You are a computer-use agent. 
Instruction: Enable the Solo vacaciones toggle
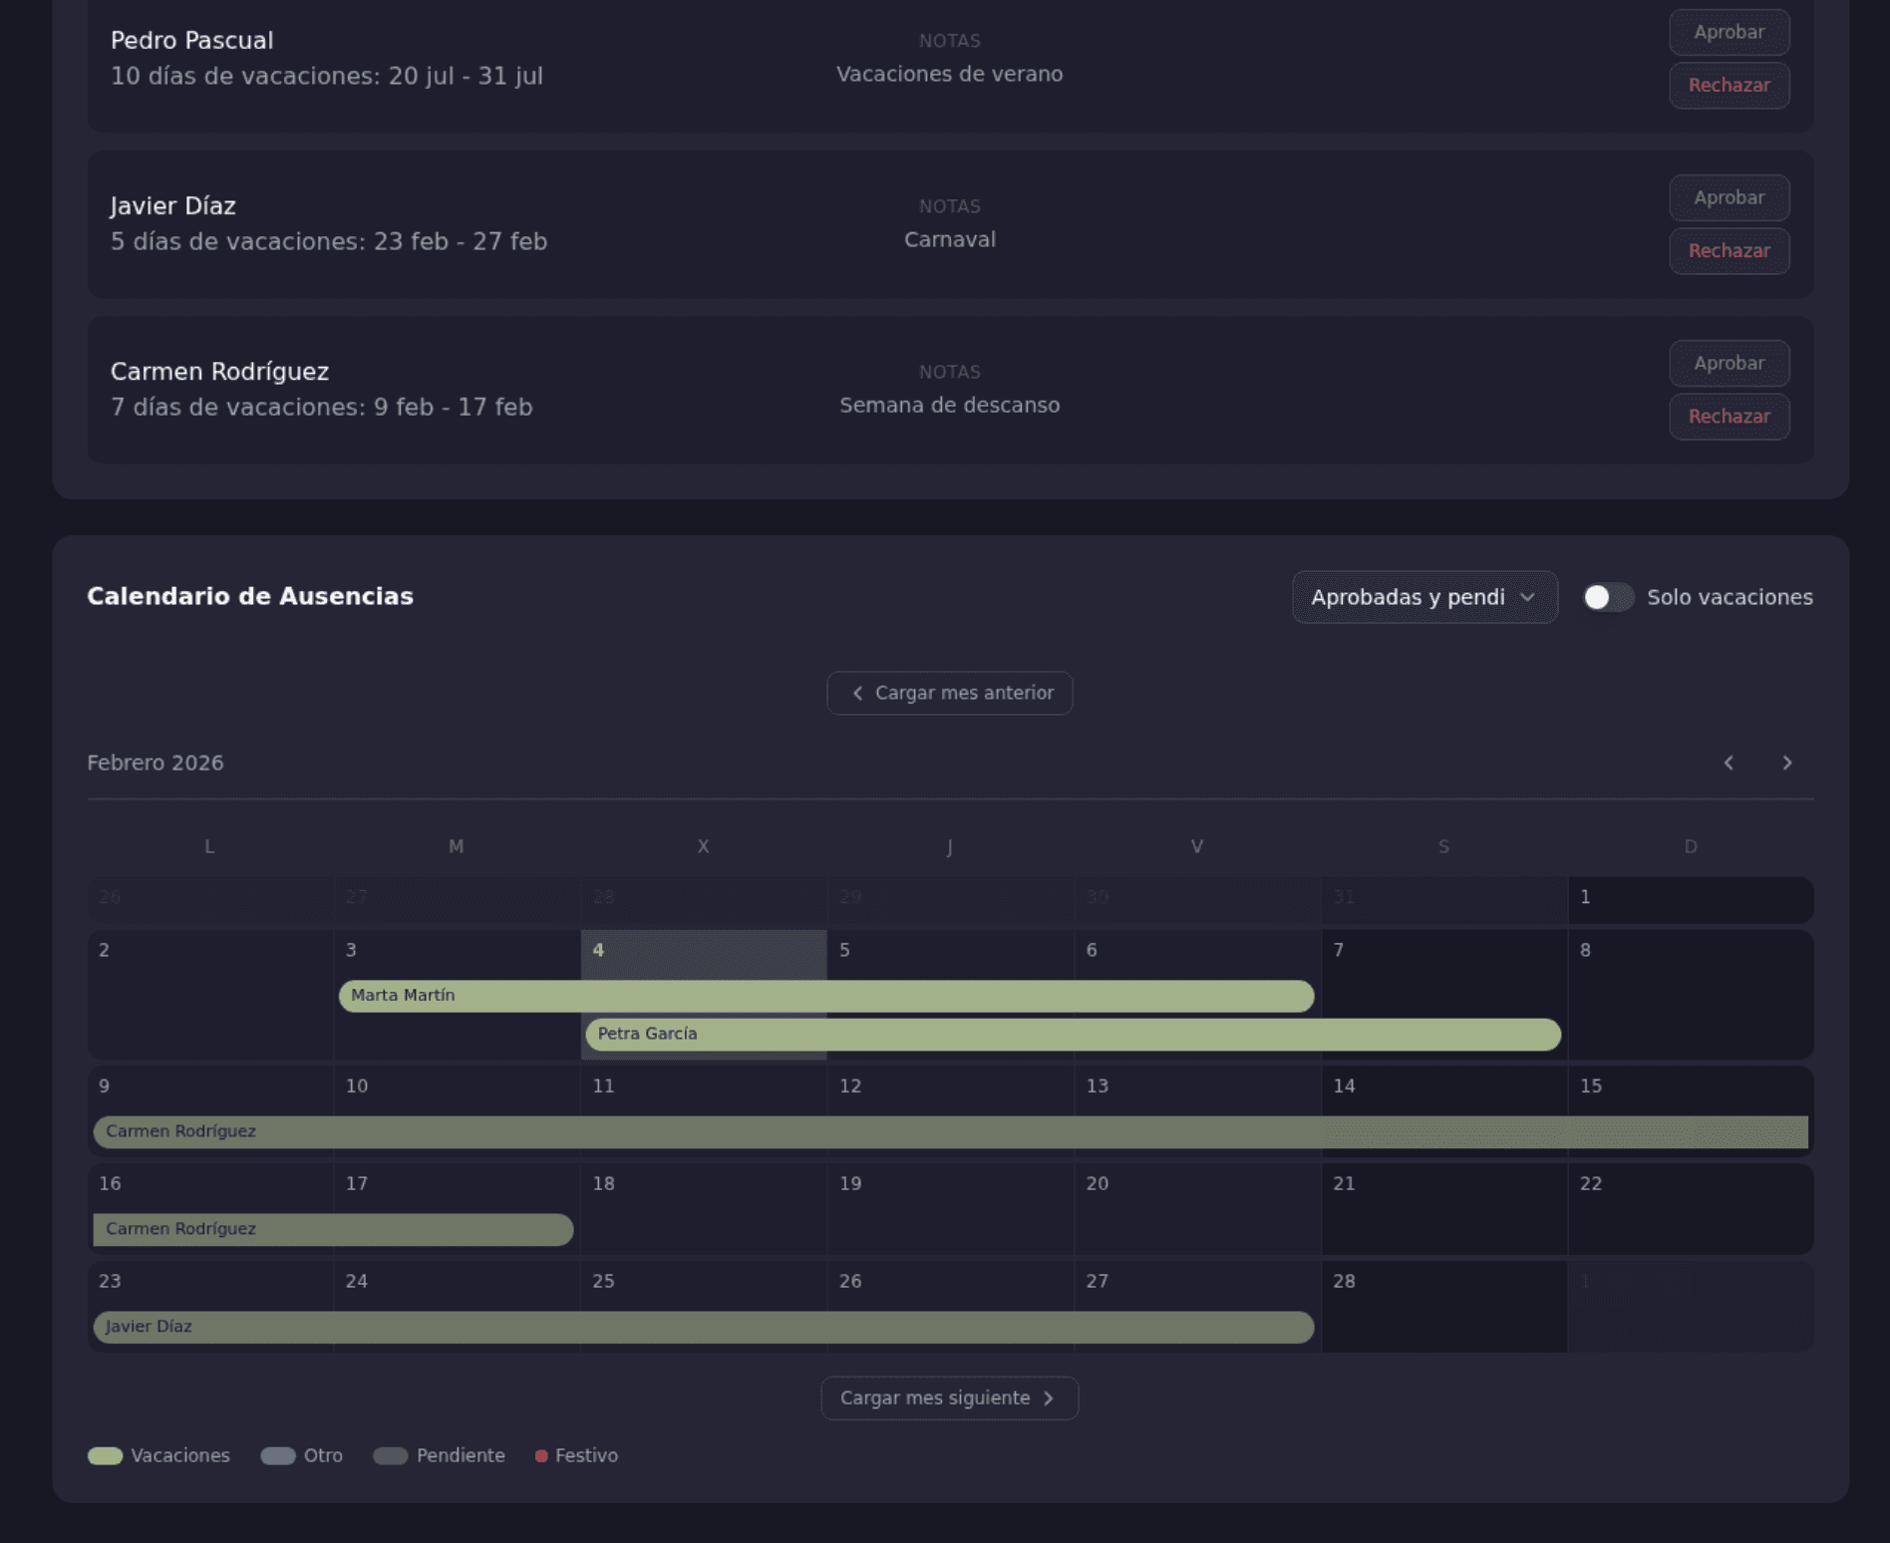(1608, 597)
